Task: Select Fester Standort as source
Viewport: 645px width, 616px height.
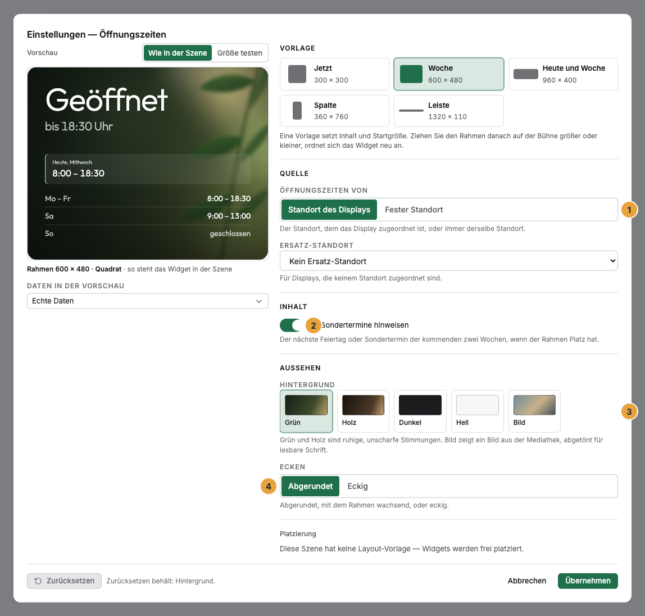Action: pos(414,210)
